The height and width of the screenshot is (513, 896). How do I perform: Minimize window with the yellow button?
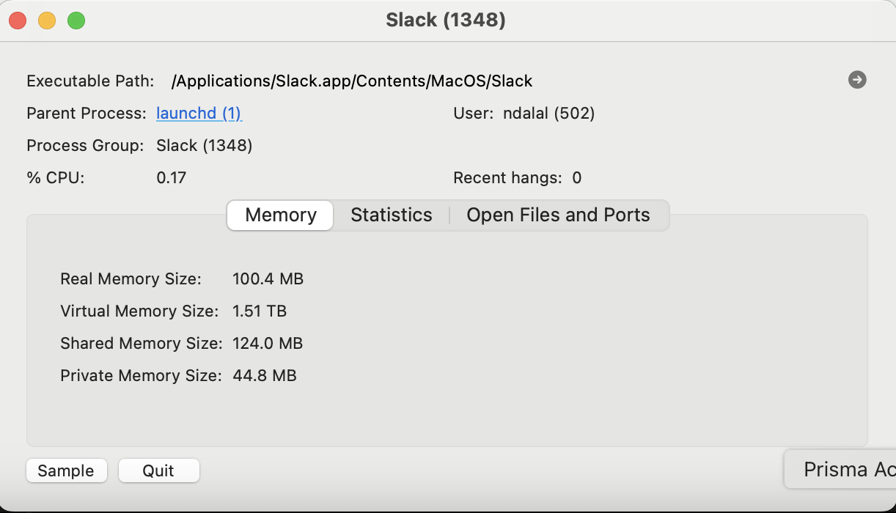(47, 21)
